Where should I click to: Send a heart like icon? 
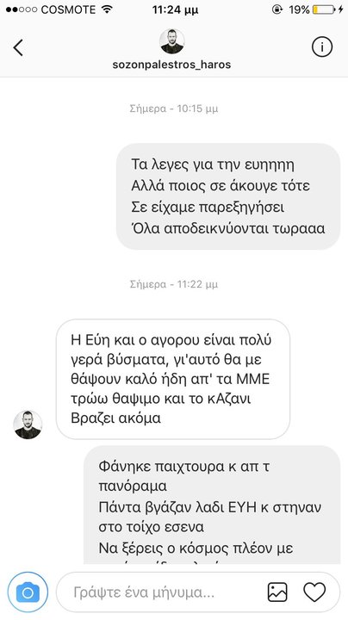(x=314, y=592)
